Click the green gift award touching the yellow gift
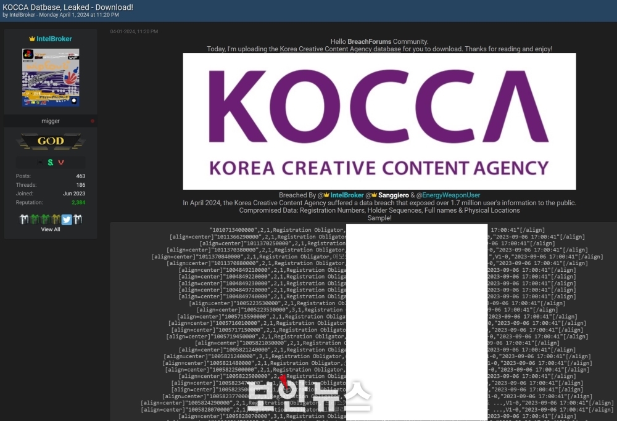 [46, 219]
